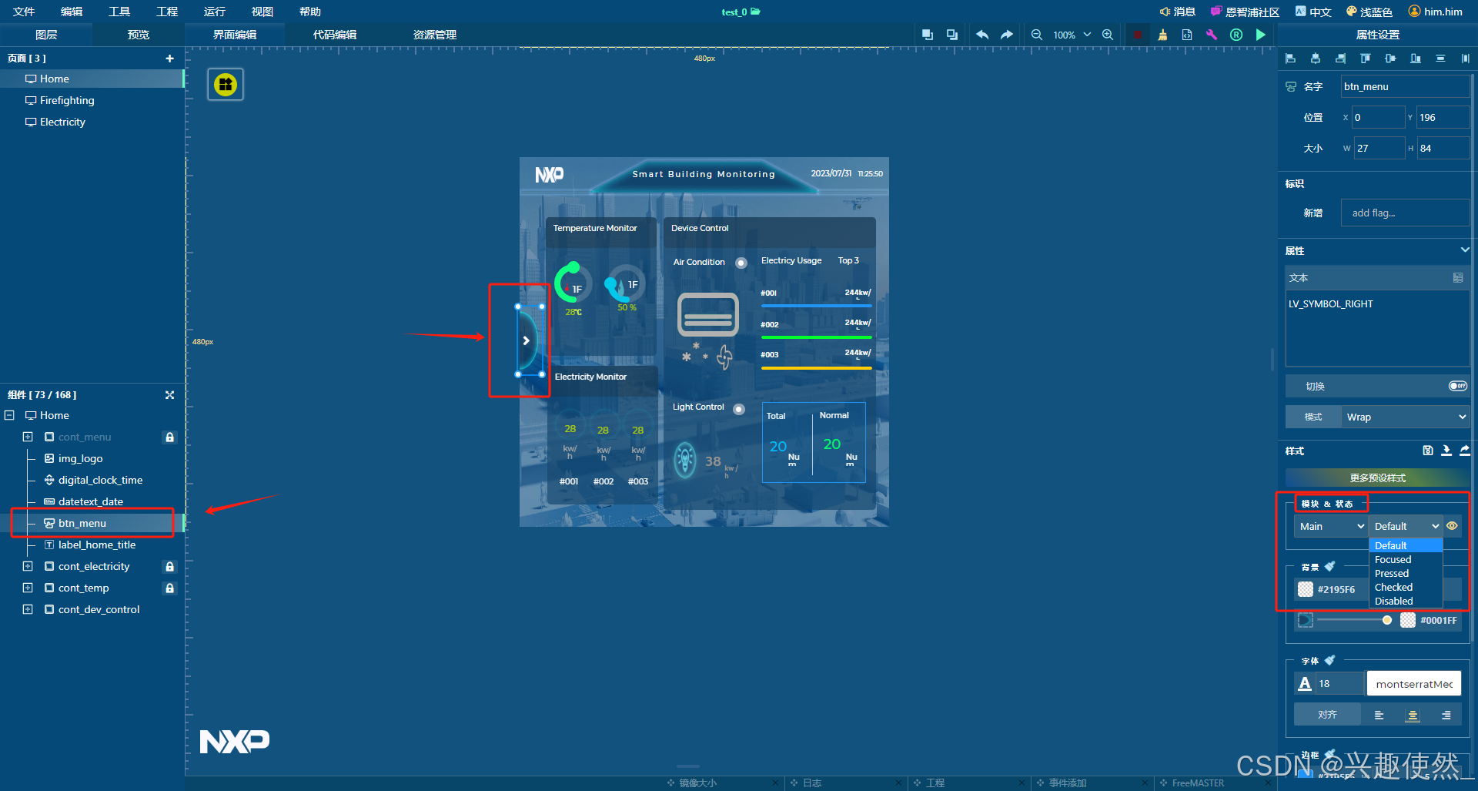Expand the cont_dev_control tree node

(x=28, y=609)
